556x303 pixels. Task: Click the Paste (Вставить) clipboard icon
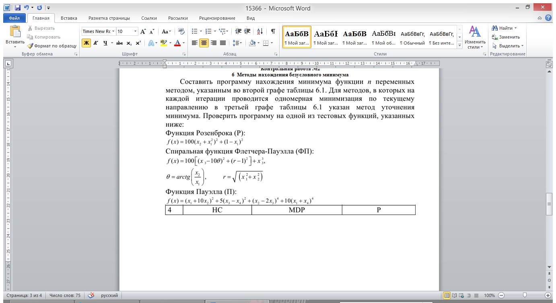tap(15, 32)
